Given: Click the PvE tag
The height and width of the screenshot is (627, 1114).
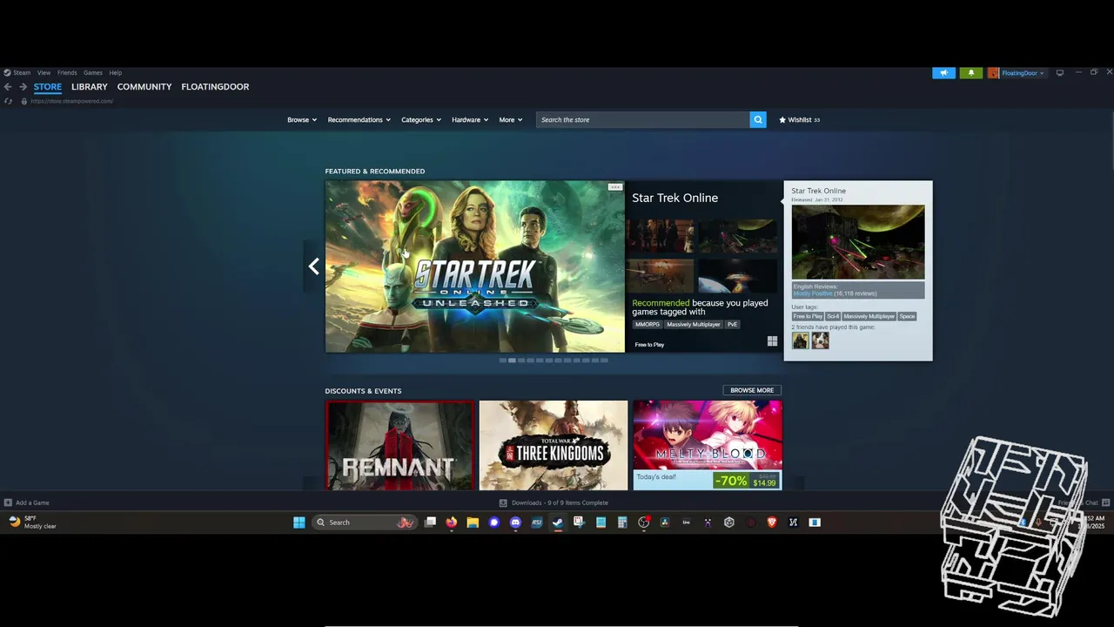Looking at the screenshot, I should 733,324.
